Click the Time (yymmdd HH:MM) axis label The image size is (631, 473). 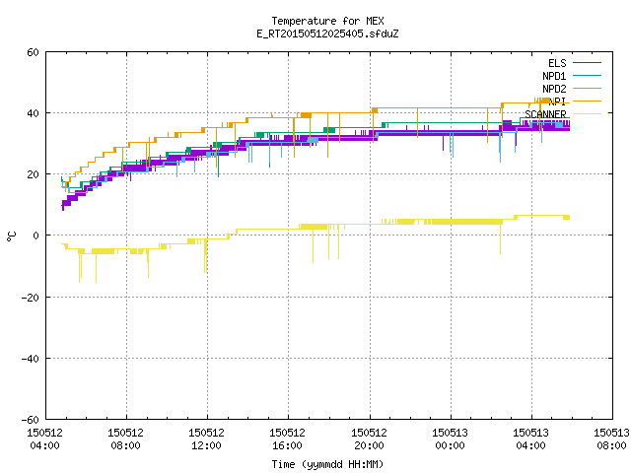(327, 464)
